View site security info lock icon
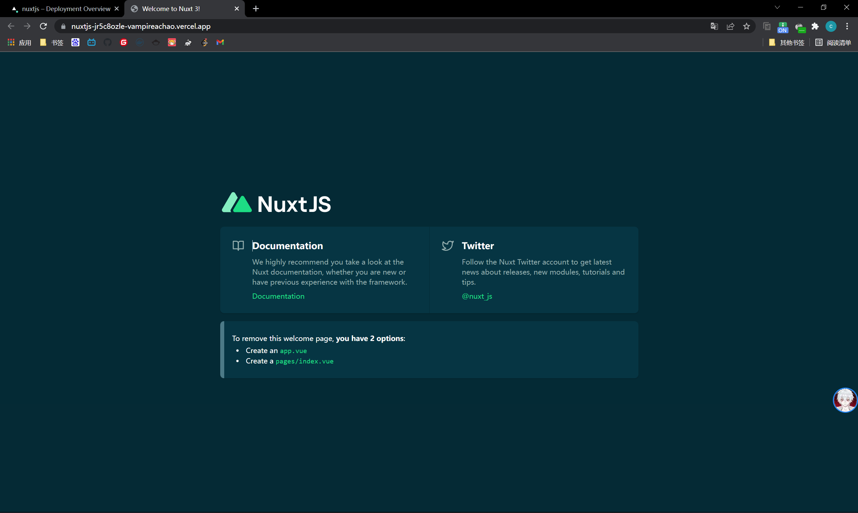 63,26
